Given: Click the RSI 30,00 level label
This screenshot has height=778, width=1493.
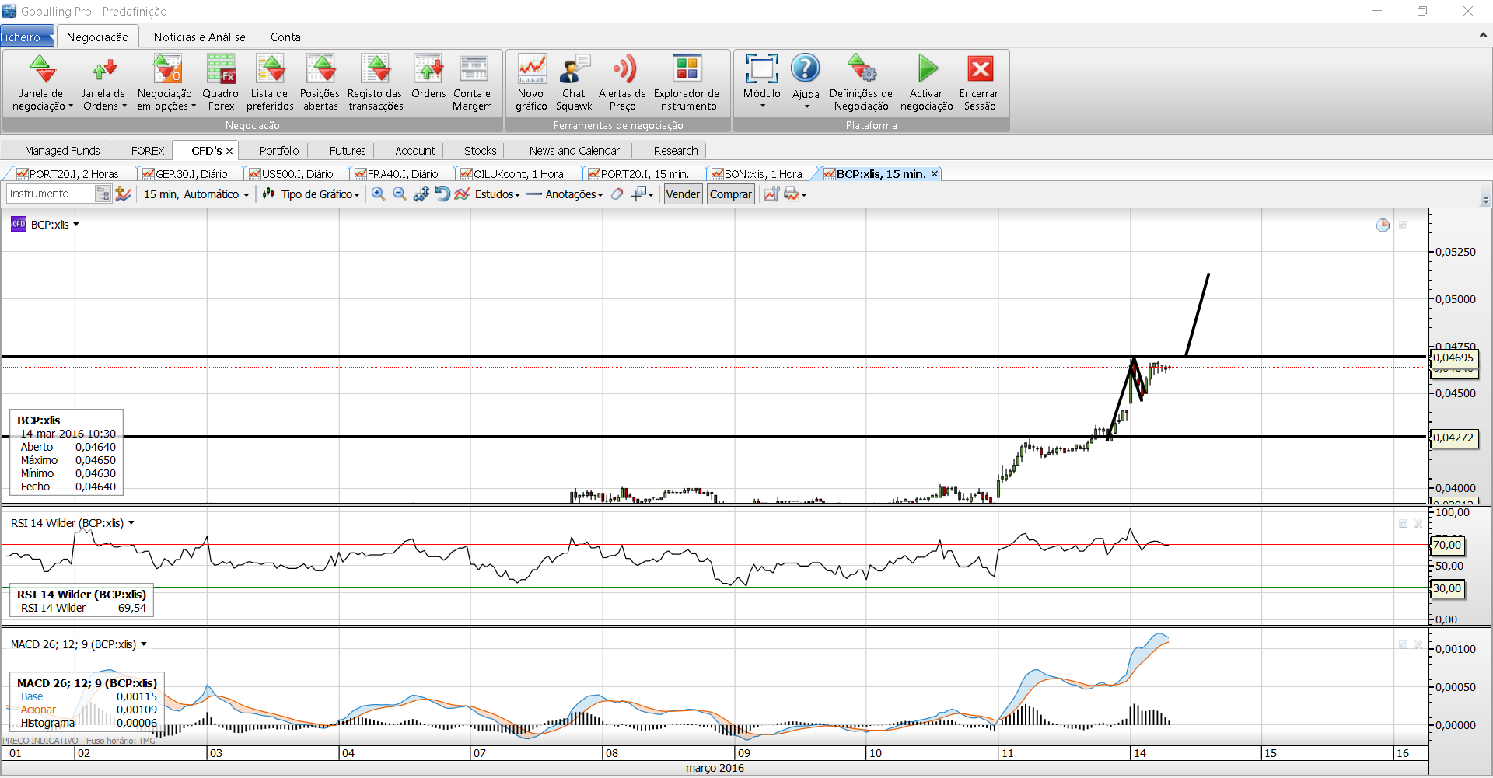Looking at the screenshot, I should 1447,589.
